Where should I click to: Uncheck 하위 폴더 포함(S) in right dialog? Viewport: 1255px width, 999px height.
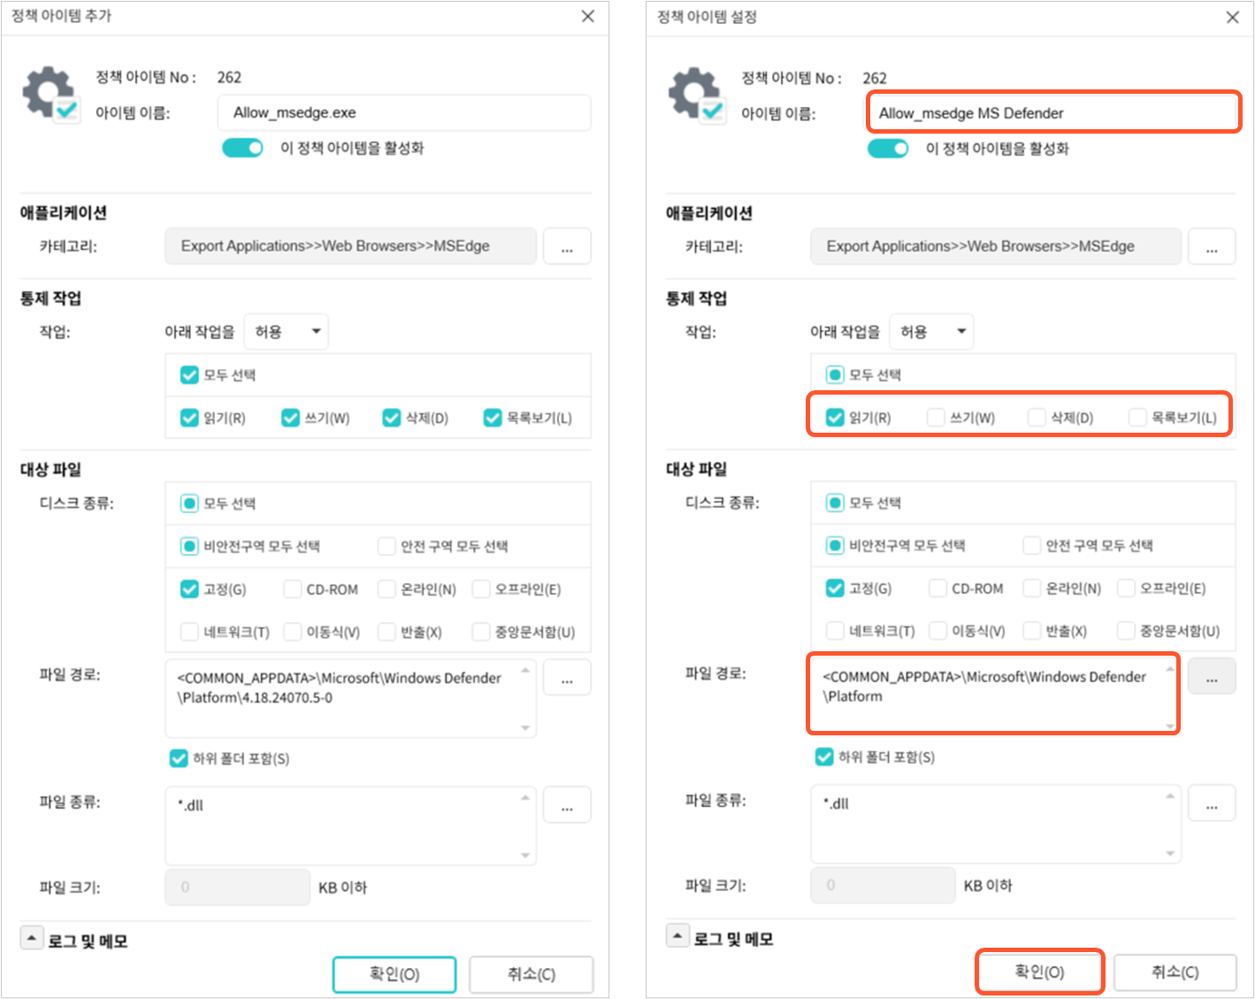[x=824, y=757]
